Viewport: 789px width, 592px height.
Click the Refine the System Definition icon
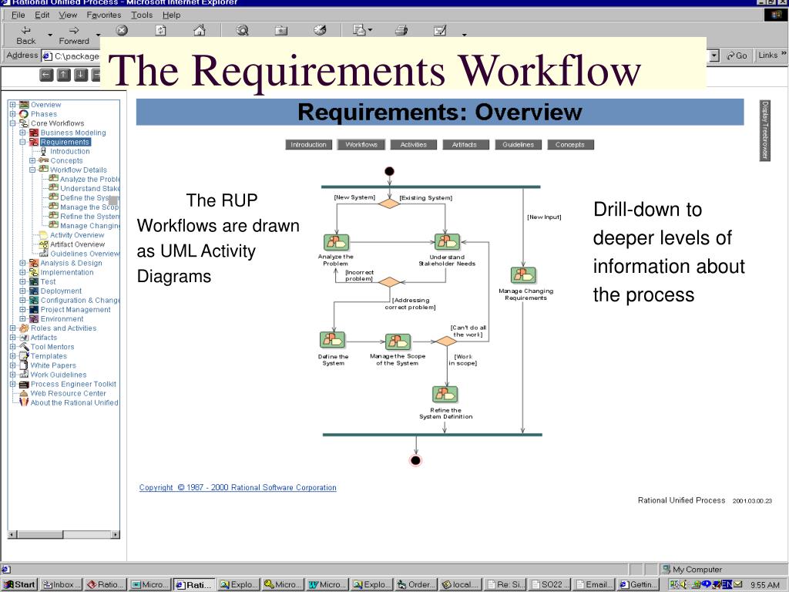445,394
